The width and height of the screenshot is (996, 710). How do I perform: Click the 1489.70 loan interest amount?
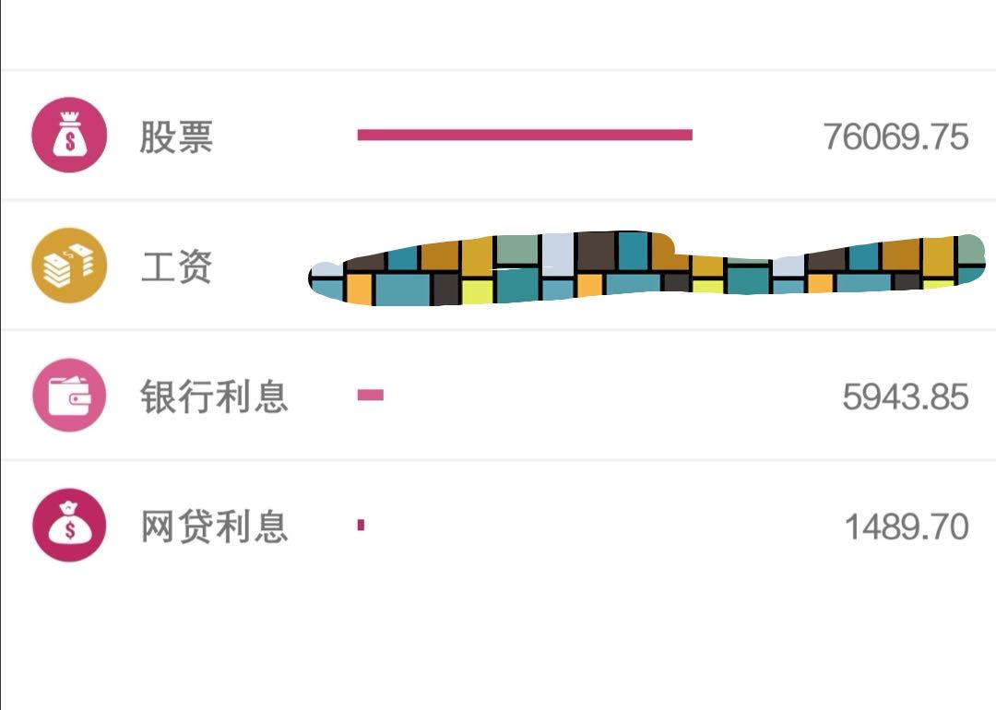[907, 527]
